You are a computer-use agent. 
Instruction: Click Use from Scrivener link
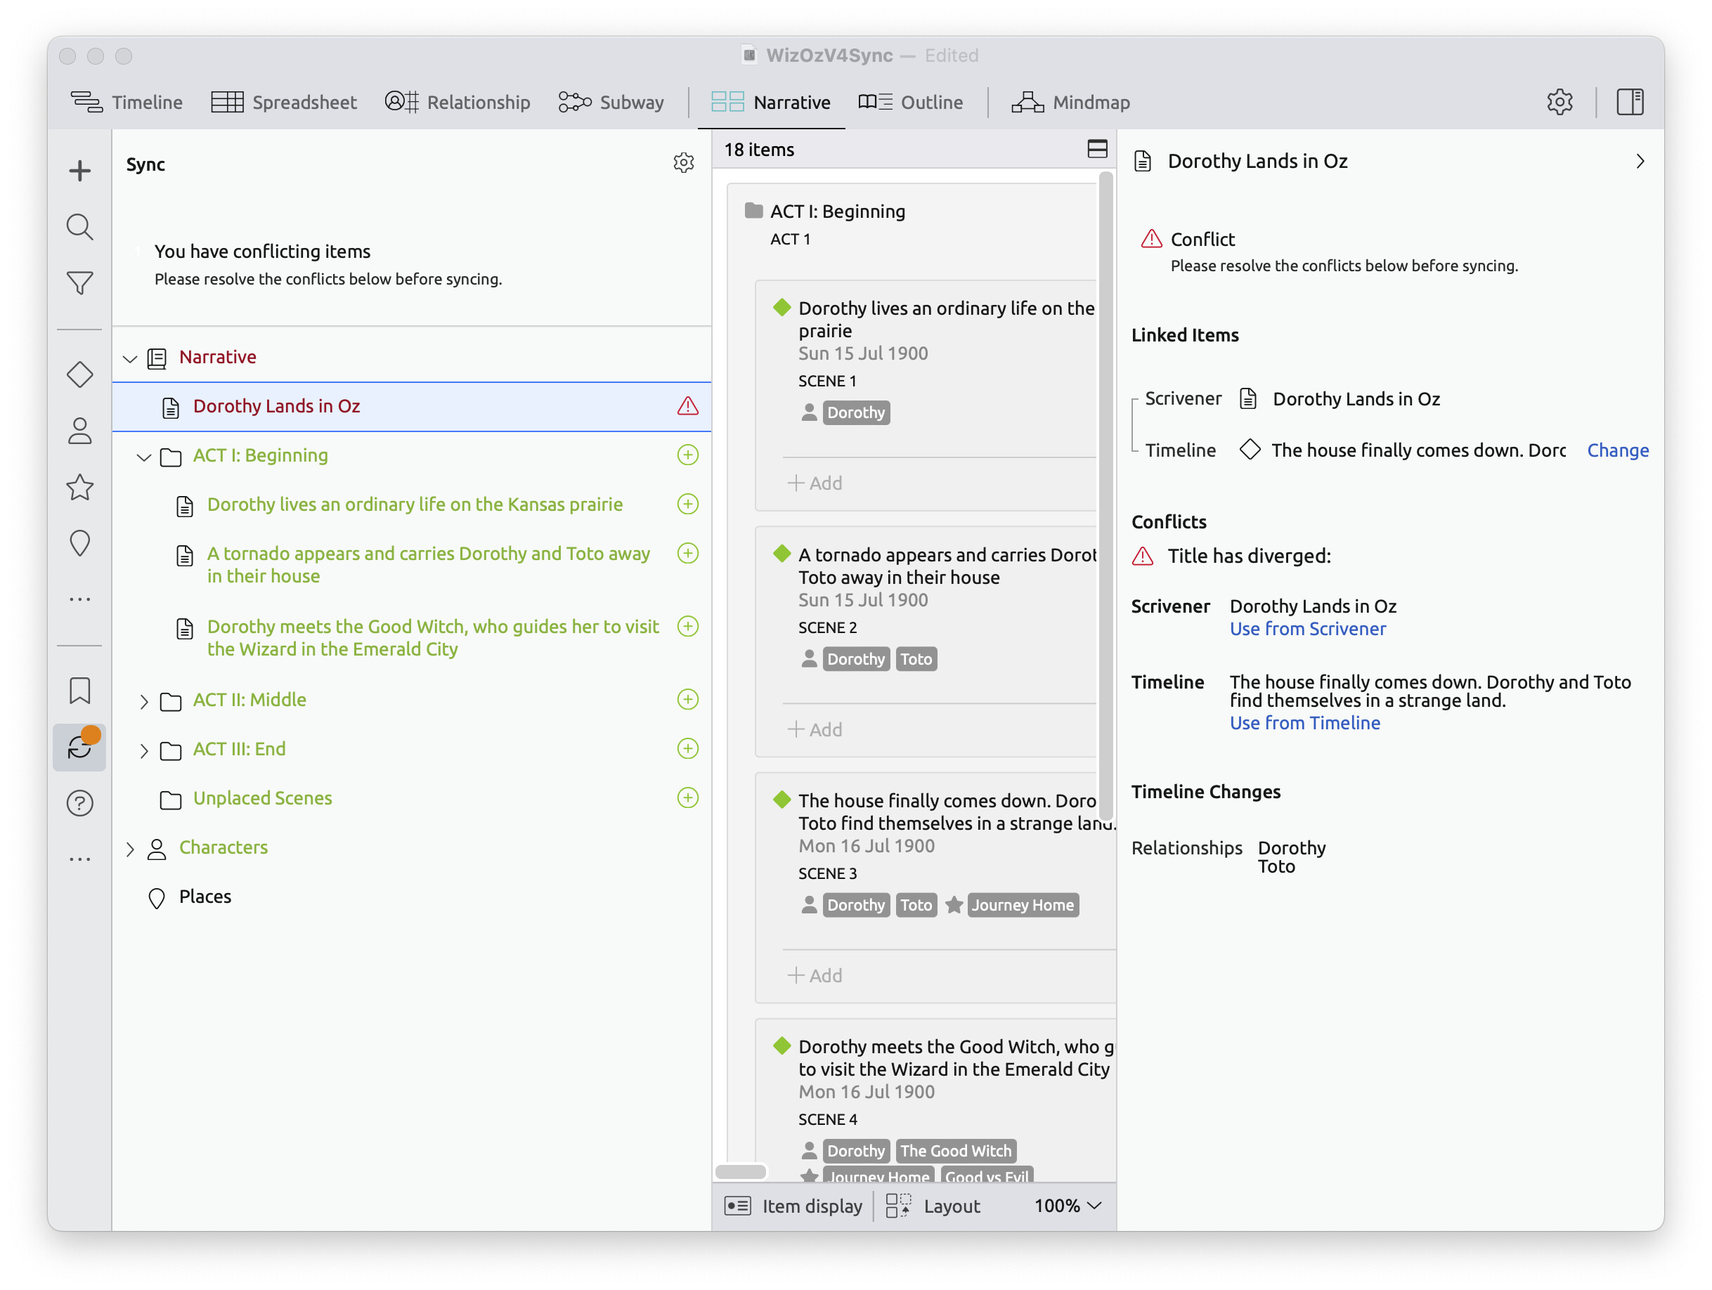click(1307, 628)
